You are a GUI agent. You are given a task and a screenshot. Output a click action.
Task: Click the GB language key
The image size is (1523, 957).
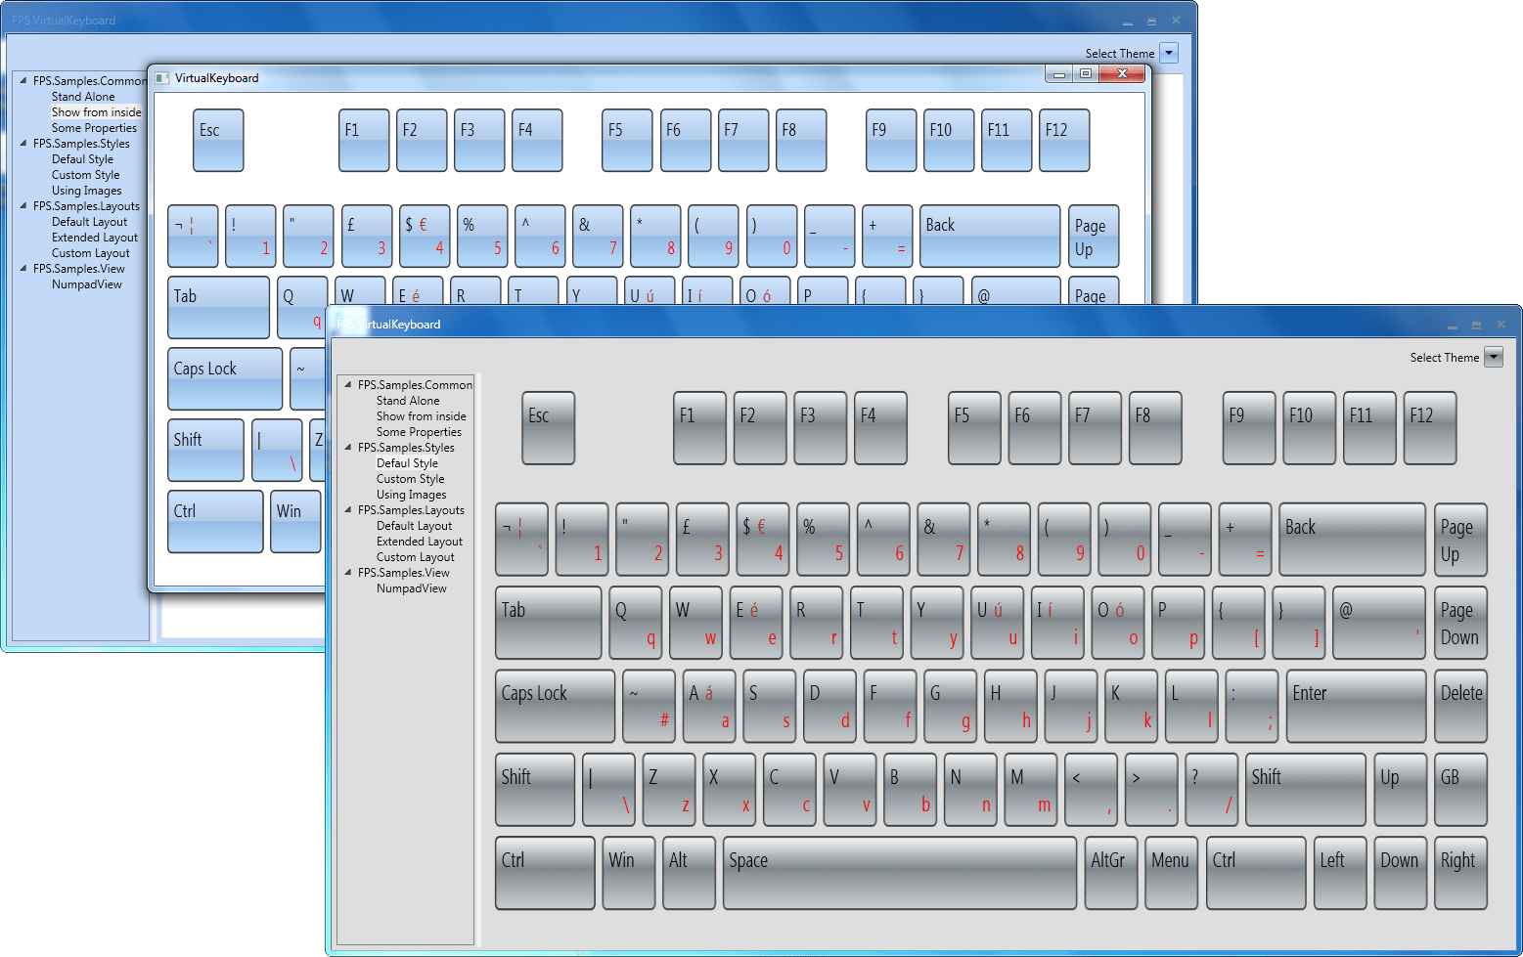tap(1461, 790)
